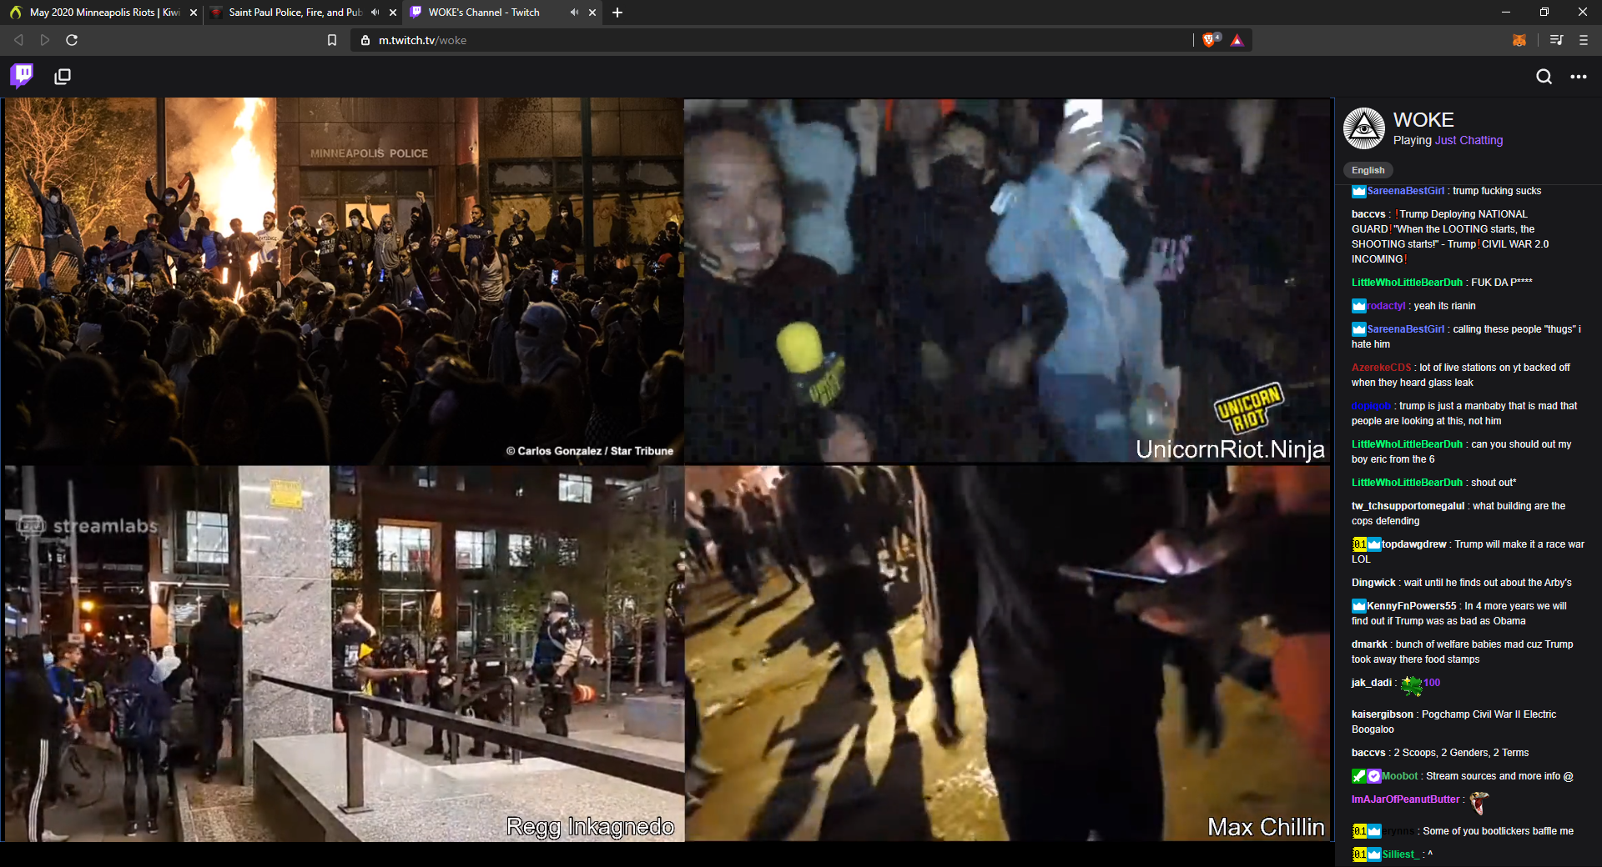Close the Saint Paul Police tab
The width and height of the screenshot is (1602, 867).
coord(393,13)
